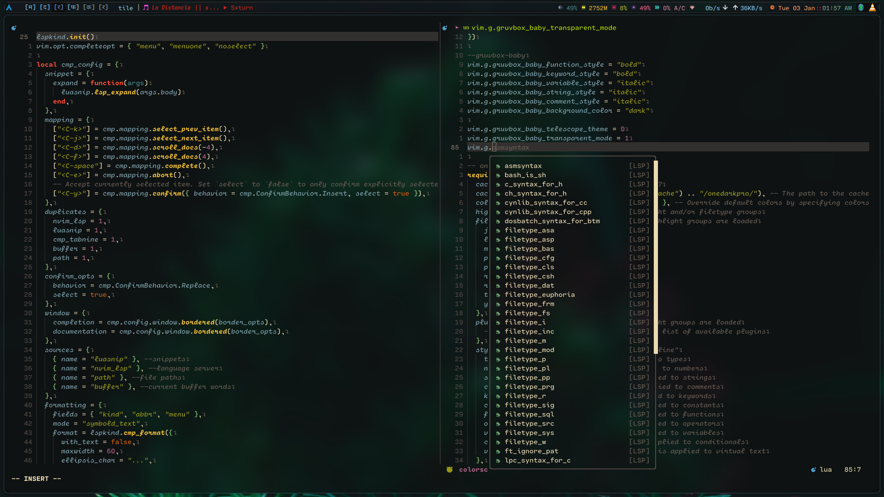The image size is (884, 497).
Task: Open the VLC tray icon
Action: (872, 8)
